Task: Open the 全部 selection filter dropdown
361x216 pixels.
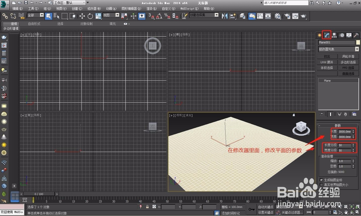Action: 35,15
